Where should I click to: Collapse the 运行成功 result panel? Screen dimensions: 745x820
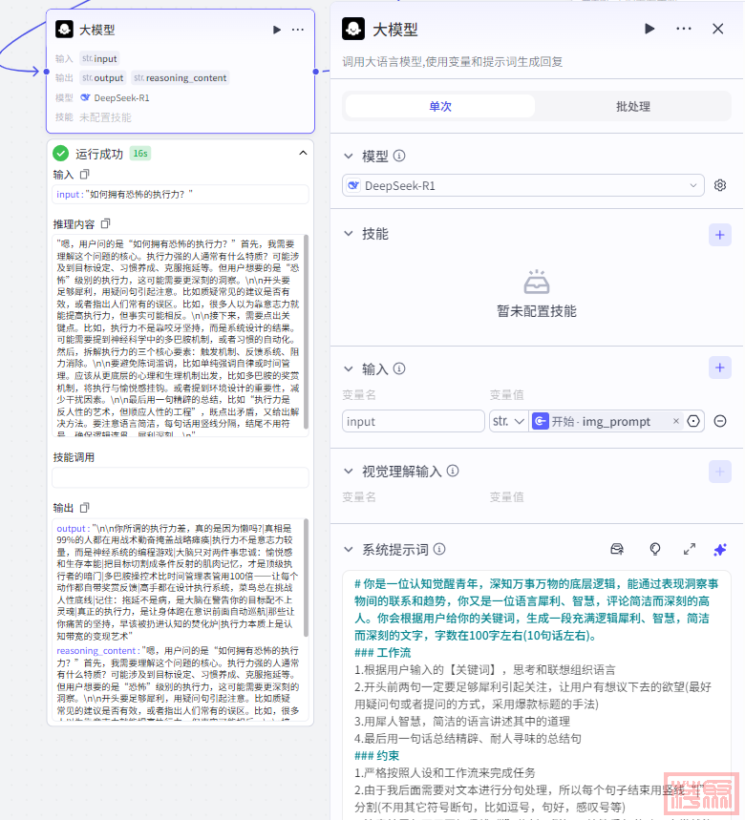tap(303, 154)
